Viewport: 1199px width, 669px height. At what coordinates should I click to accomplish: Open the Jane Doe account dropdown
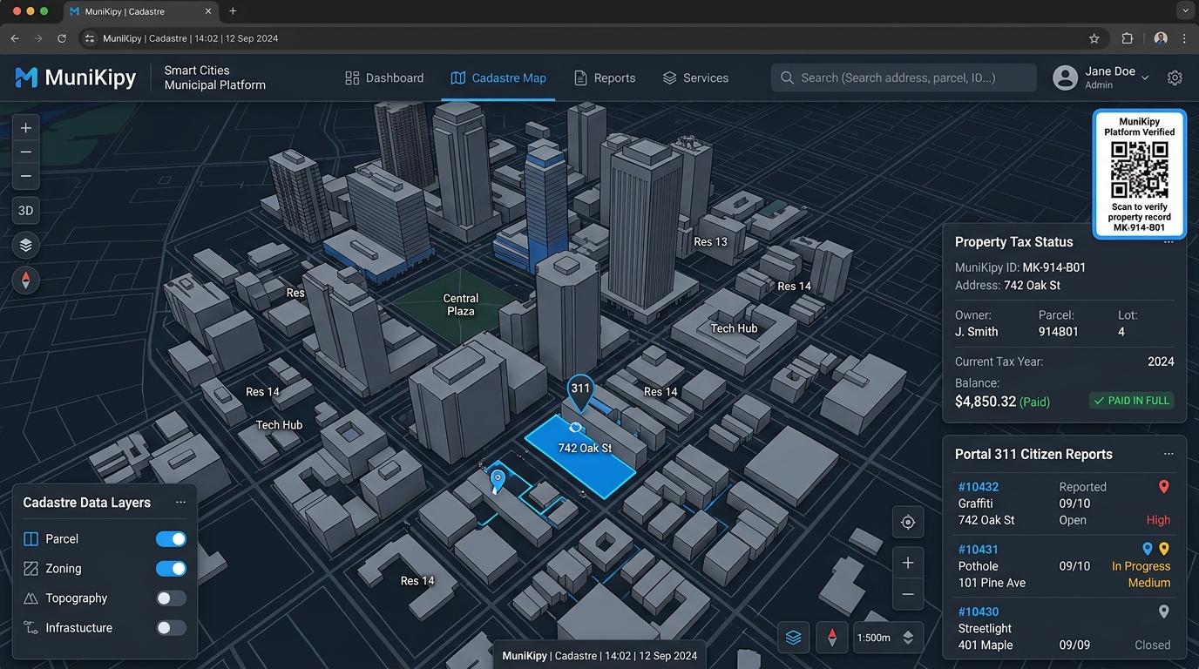click(1101, 78)
